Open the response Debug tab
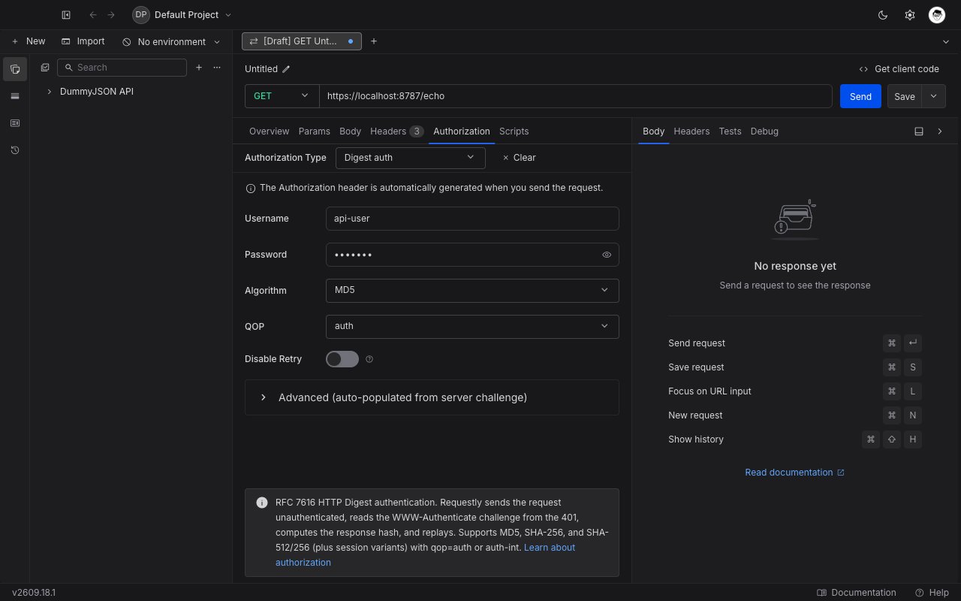This screenshot has width=961, height=601. point(764,131)
